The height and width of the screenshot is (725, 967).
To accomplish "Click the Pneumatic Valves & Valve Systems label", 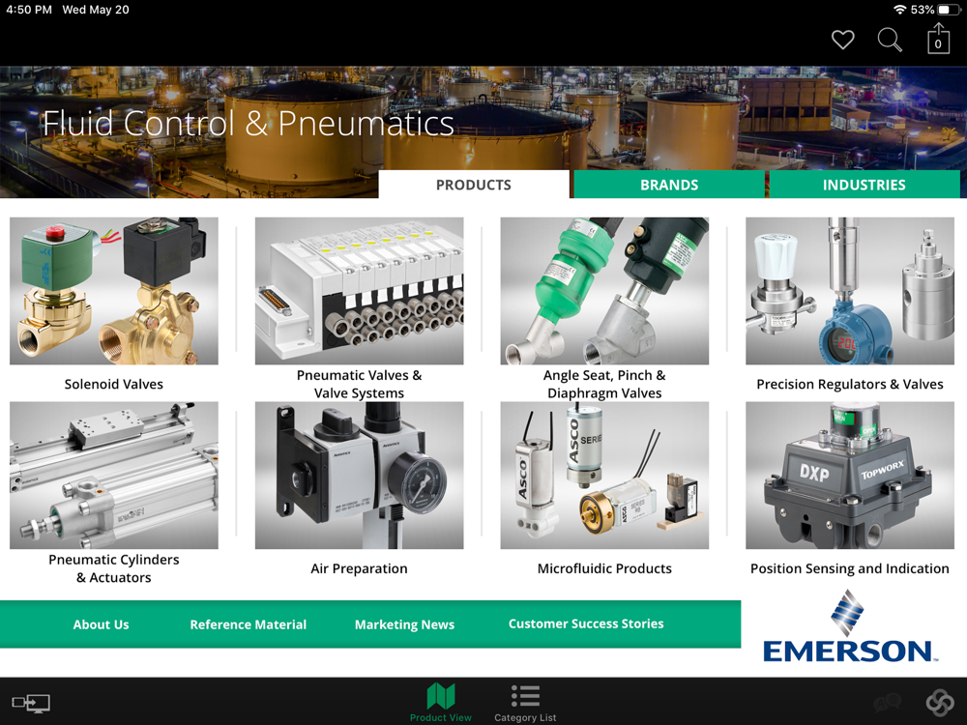I will 360,384.
